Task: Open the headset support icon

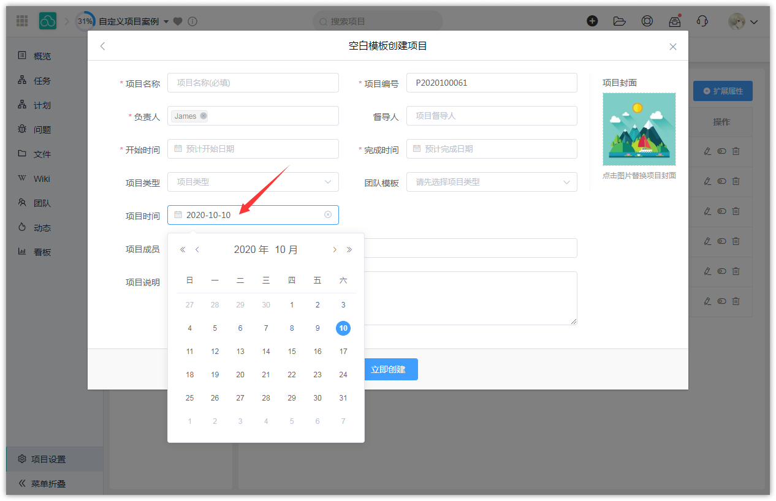Action: 702,21
